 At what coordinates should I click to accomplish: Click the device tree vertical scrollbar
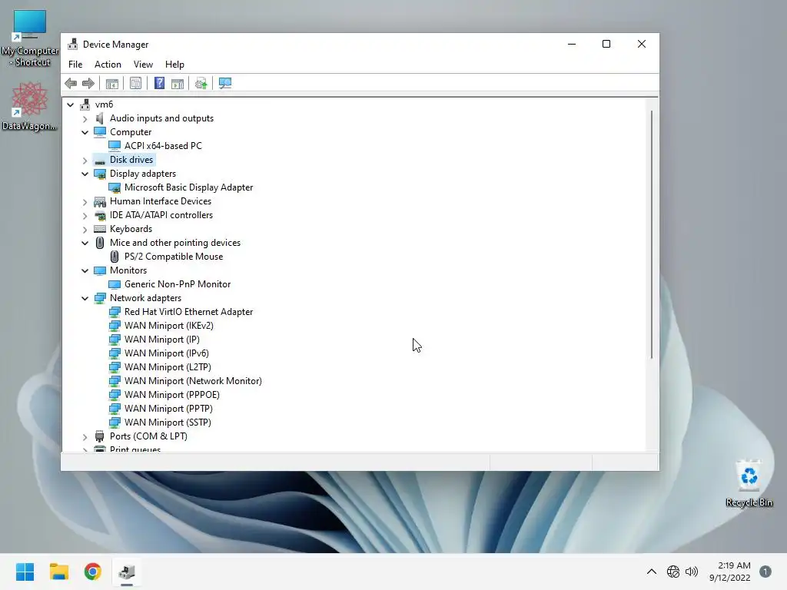click(x=652, y=234)
